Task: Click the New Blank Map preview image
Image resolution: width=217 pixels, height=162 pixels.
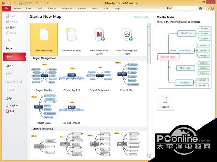Action: coord(184,56)
